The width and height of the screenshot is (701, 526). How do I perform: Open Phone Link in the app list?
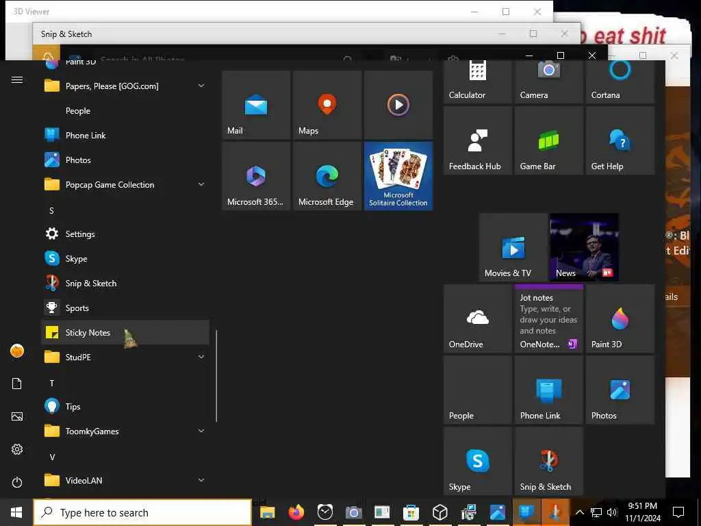[x=125, y=135]
